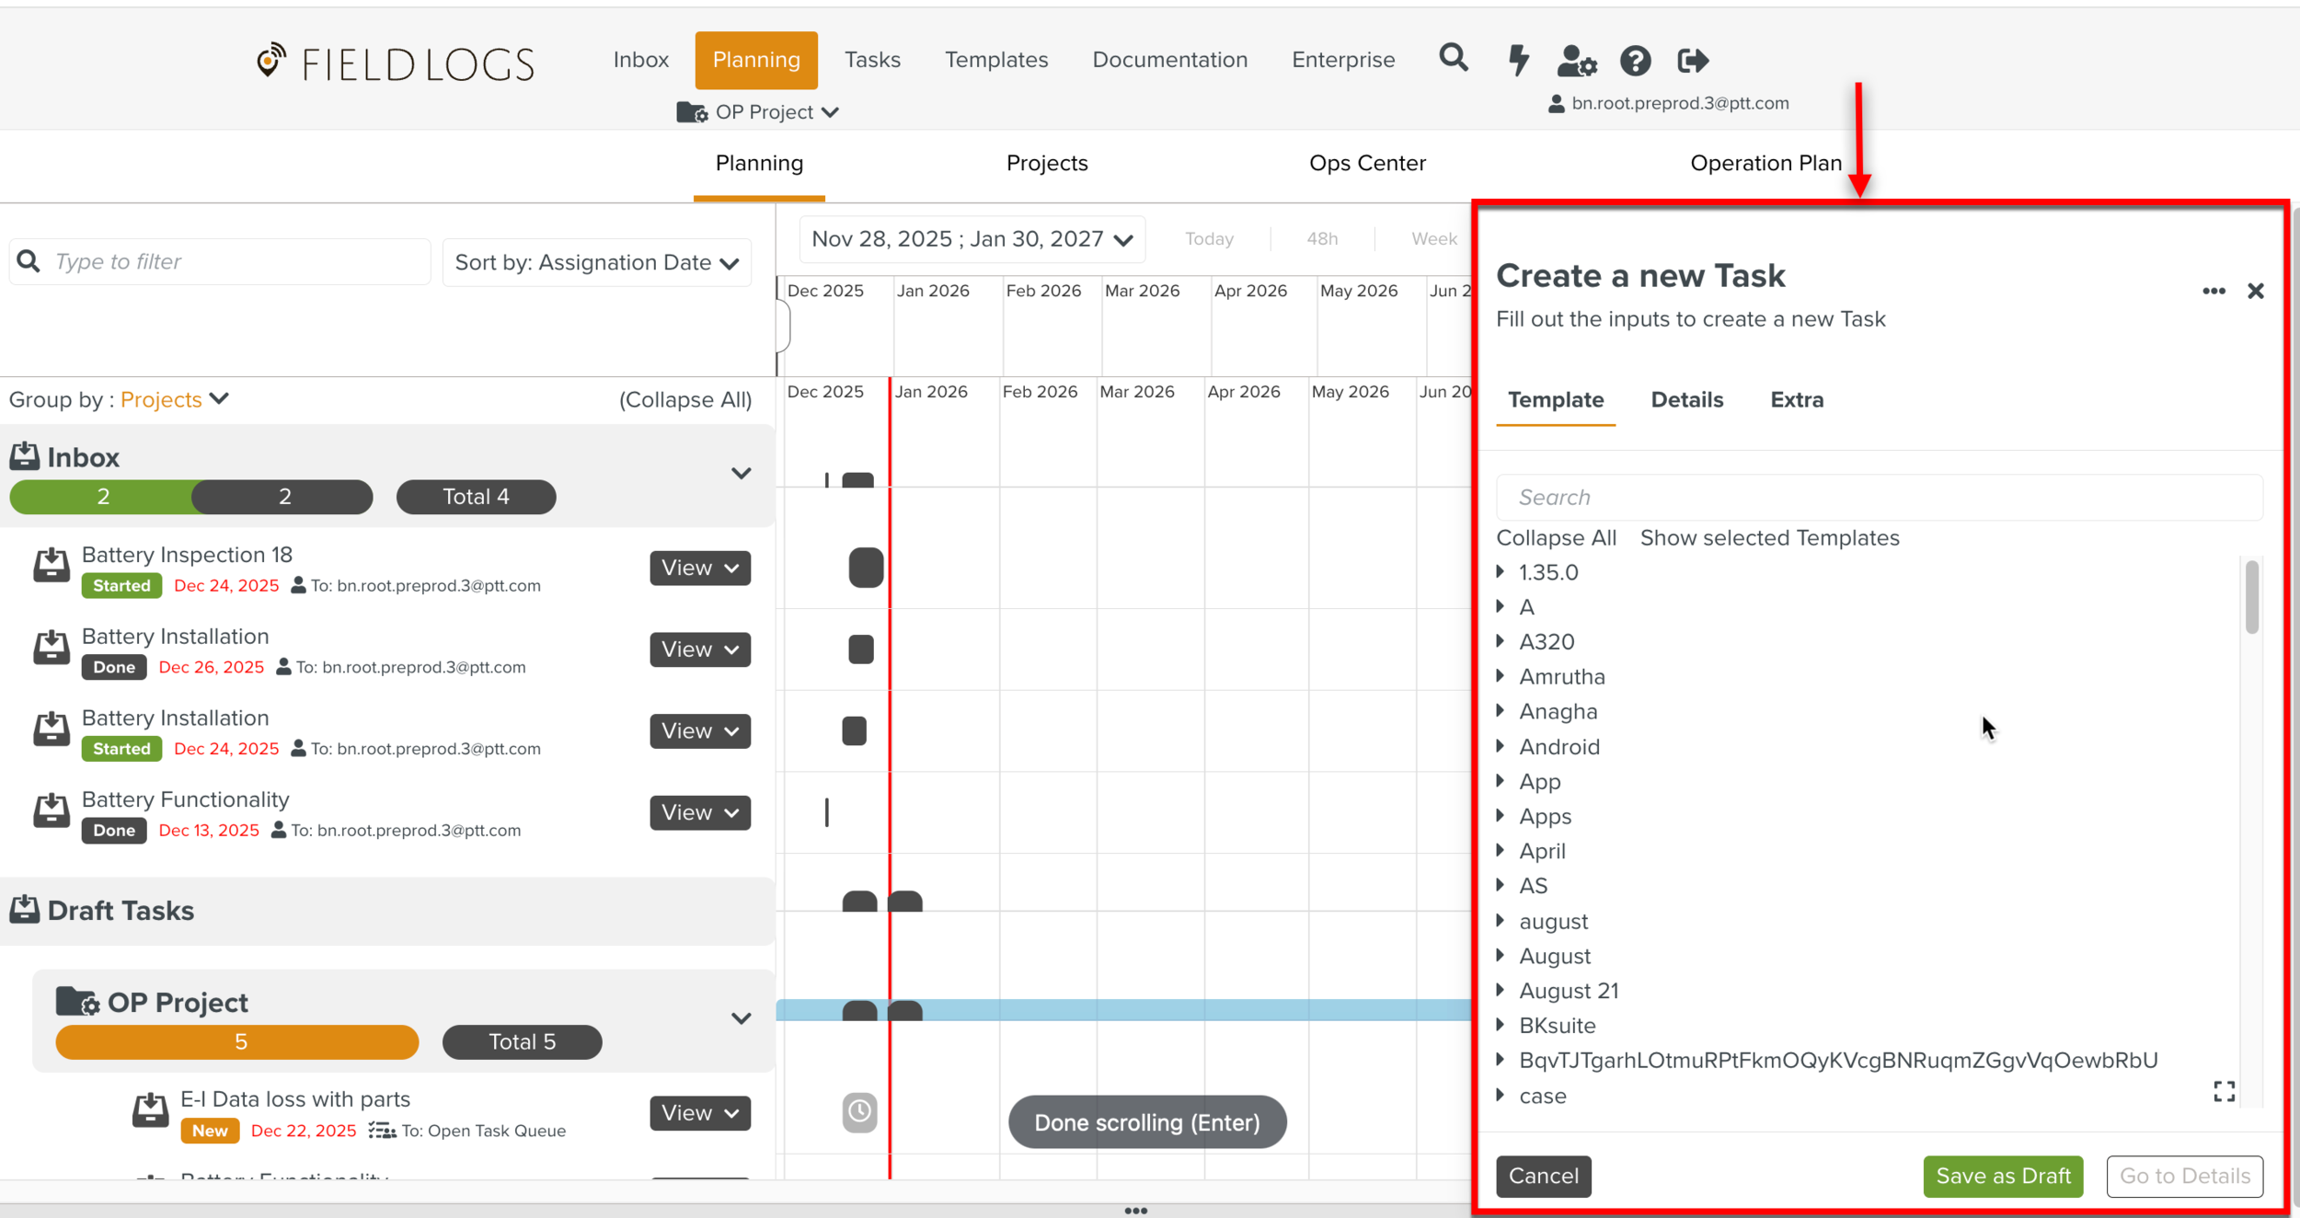Open user settings gear icon
The height and width of the screenshot is (1218, 2300).
pyautogui.click(x=1576, y=61)
